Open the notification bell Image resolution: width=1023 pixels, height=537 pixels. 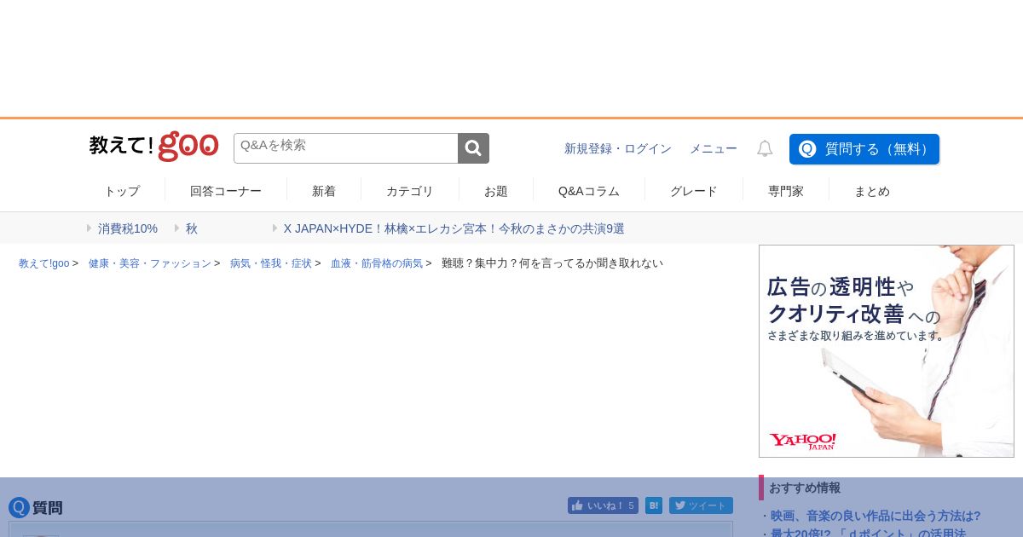pyautogui.click(x=765, y=148)
